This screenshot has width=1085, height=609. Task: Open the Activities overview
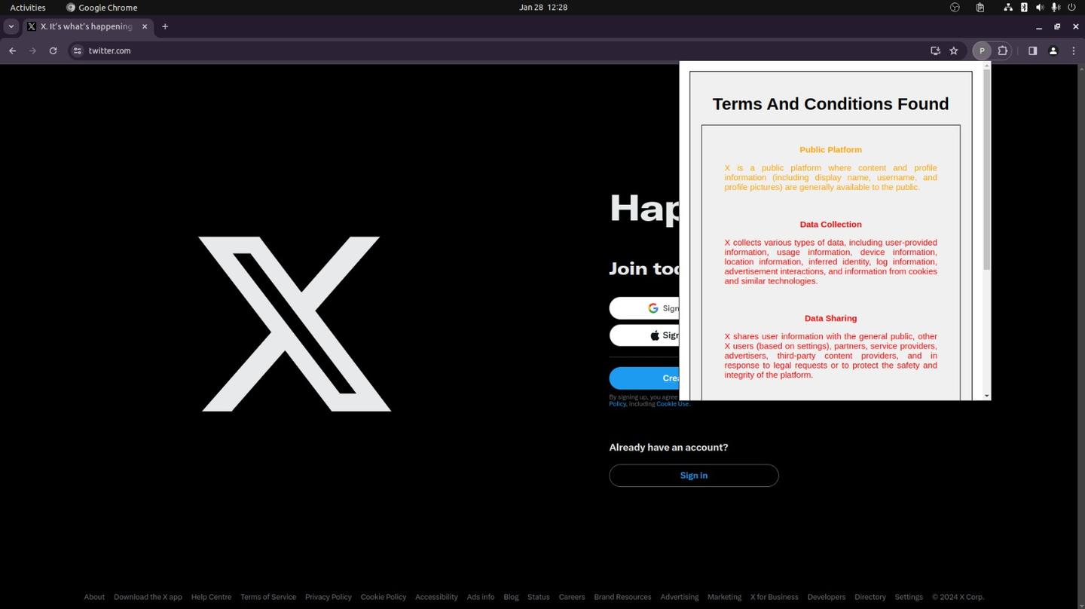(28, 8)
